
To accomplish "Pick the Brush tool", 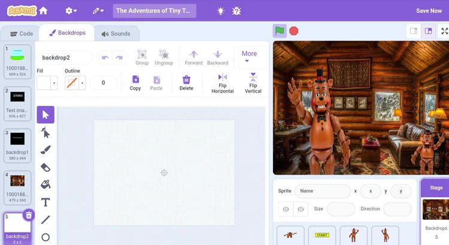I will (45, 150).
